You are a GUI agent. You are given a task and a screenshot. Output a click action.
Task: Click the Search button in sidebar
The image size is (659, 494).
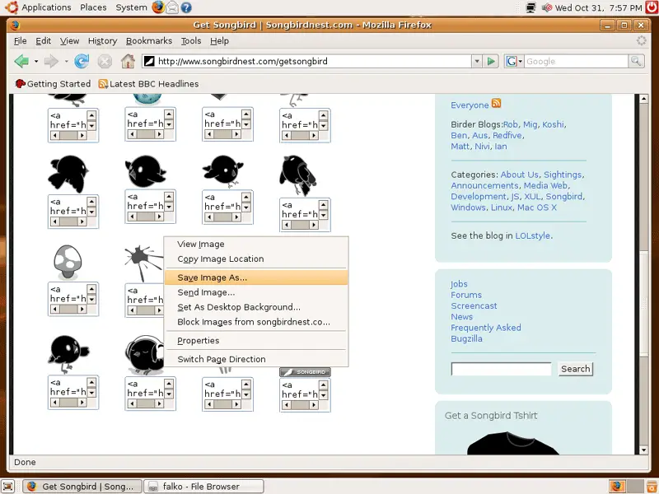575,369
